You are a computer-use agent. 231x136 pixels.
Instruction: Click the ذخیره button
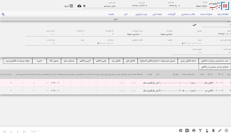pyautogui.click(x=39, y=61)
